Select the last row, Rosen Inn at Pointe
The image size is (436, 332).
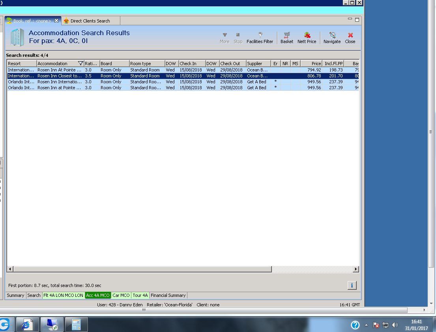[183, 87]
